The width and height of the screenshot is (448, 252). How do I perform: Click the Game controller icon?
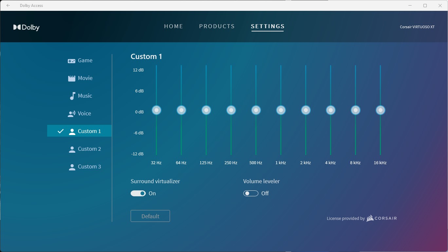71,61
